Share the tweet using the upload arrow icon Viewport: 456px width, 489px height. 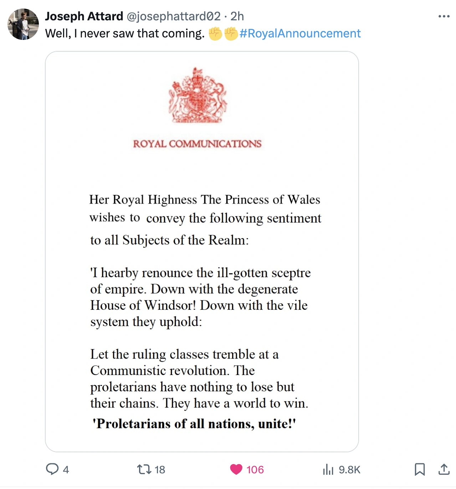point(444,469)
